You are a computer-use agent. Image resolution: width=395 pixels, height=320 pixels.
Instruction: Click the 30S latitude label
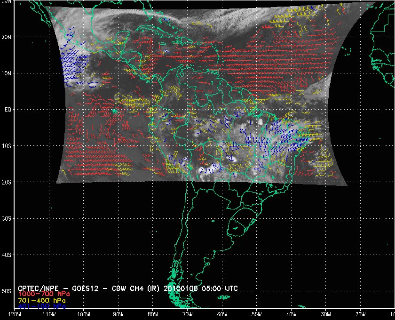pos(6,219)
